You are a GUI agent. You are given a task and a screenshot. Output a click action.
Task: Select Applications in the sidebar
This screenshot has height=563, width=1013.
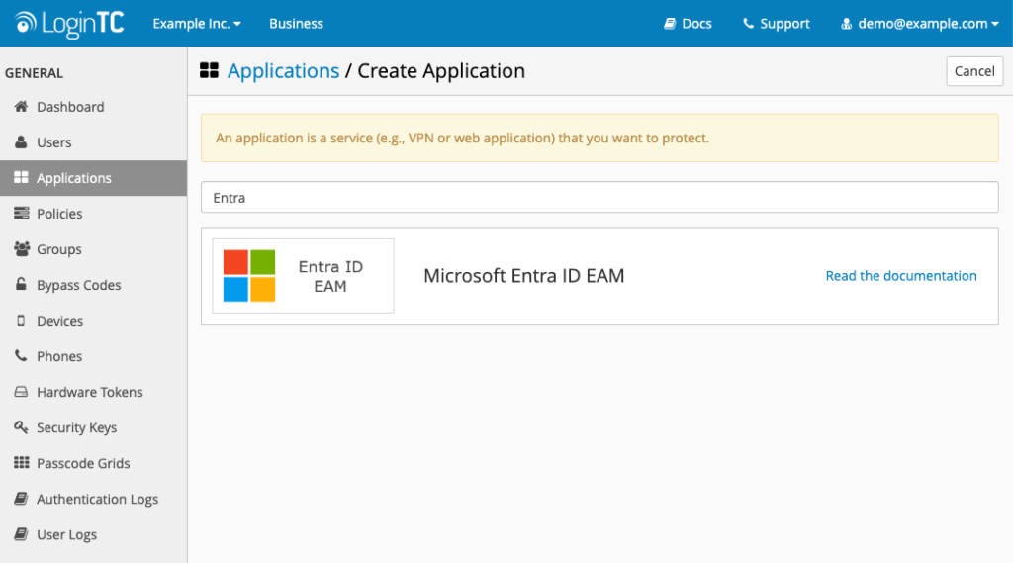tap(94, 178)
